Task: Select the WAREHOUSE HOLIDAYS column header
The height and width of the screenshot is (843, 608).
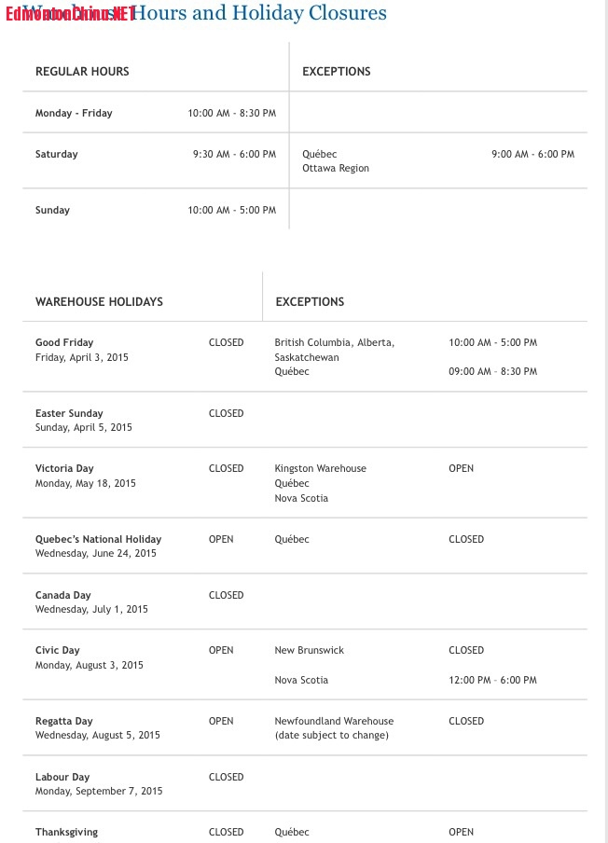Action: 99,302
